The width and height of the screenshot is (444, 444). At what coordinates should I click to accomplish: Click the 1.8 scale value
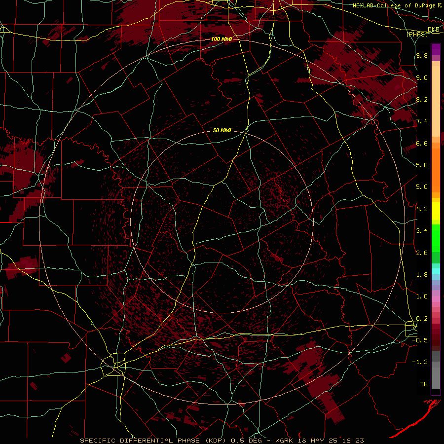click(422, 274)
